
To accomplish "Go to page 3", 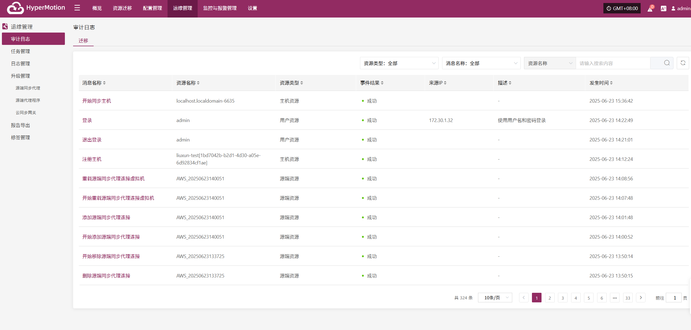I will point(563,298).
